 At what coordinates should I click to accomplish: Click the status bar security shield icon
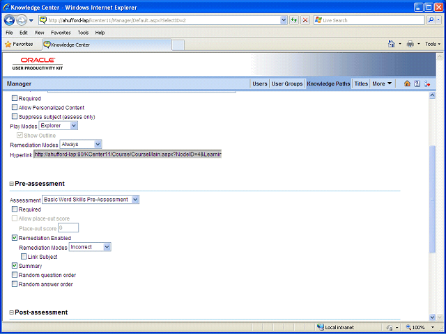tap(390, 327)
